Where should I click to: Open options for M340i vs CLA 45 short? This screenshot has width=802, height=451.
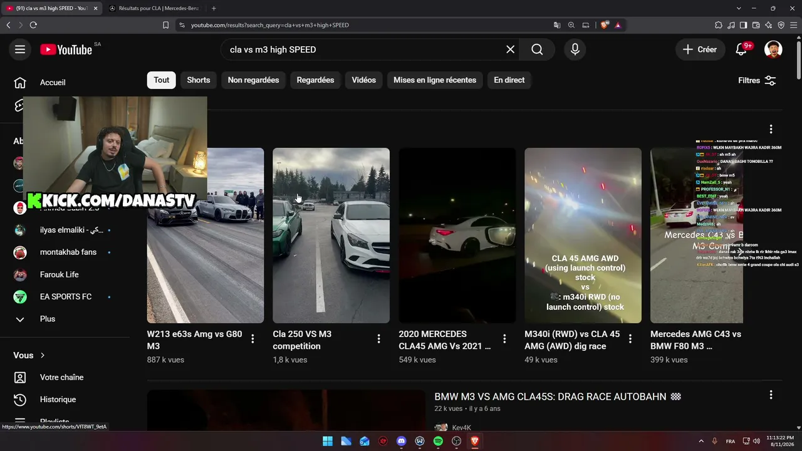click(x=630, y=339)
